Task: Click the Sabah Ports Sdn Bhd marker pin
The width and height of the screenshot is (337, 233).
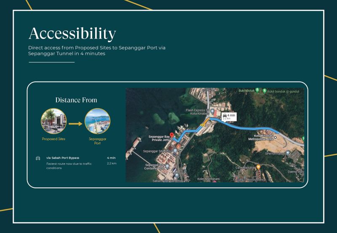Action: tap(177, 176)
